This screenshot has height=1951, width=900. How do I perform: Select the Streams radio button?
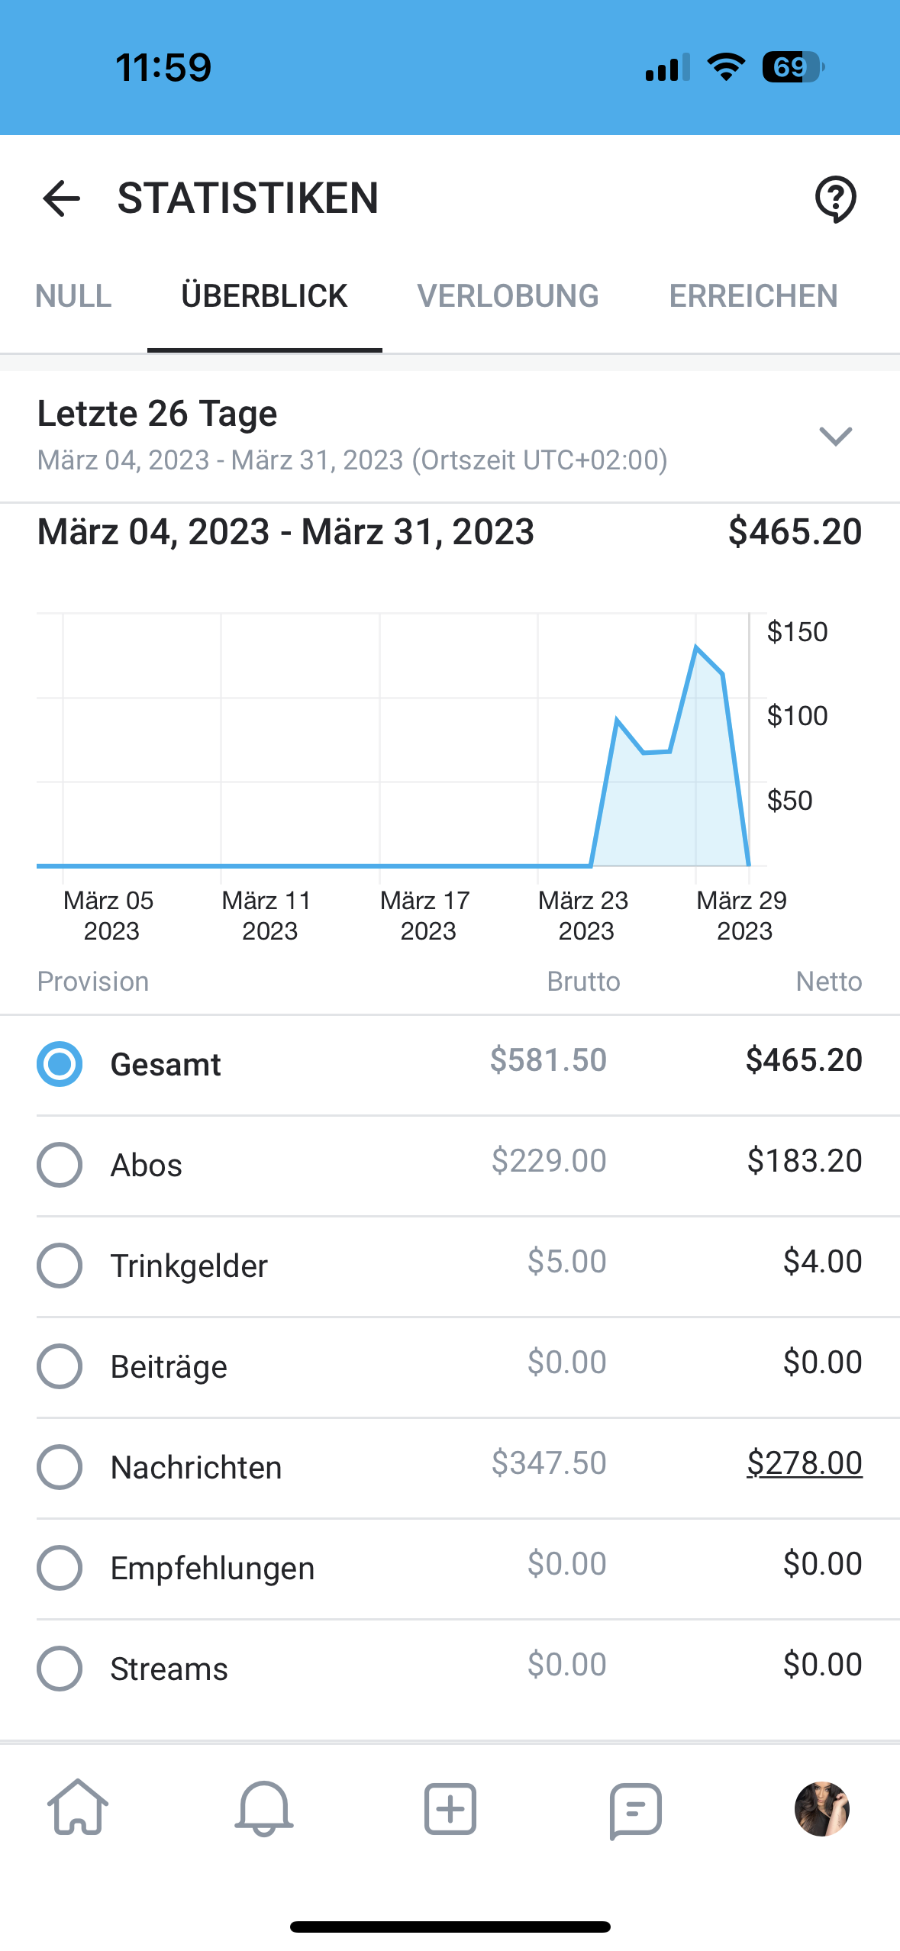click(60, 1669)
